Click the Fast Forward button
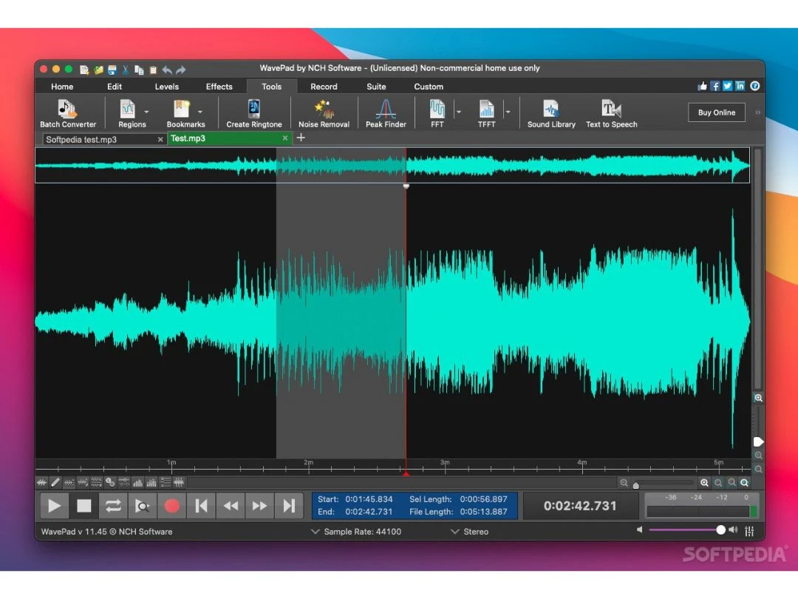Viewport: 798px width, 599px height. 260,506
